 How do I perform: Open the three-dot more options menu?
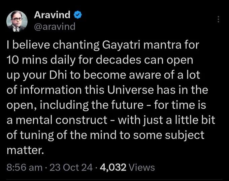coord(218,19)
